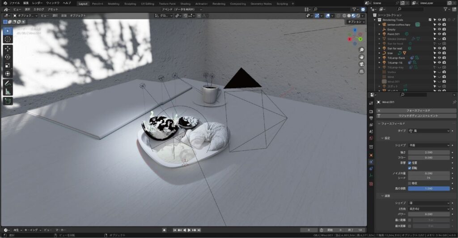This screenshot has width=458, height=238.
Task: Select rendered viewport shading mode
Action: (x=358, y=16)
